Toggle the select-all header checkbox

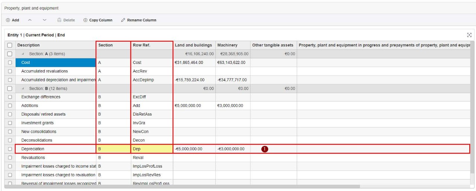point(10,45)
